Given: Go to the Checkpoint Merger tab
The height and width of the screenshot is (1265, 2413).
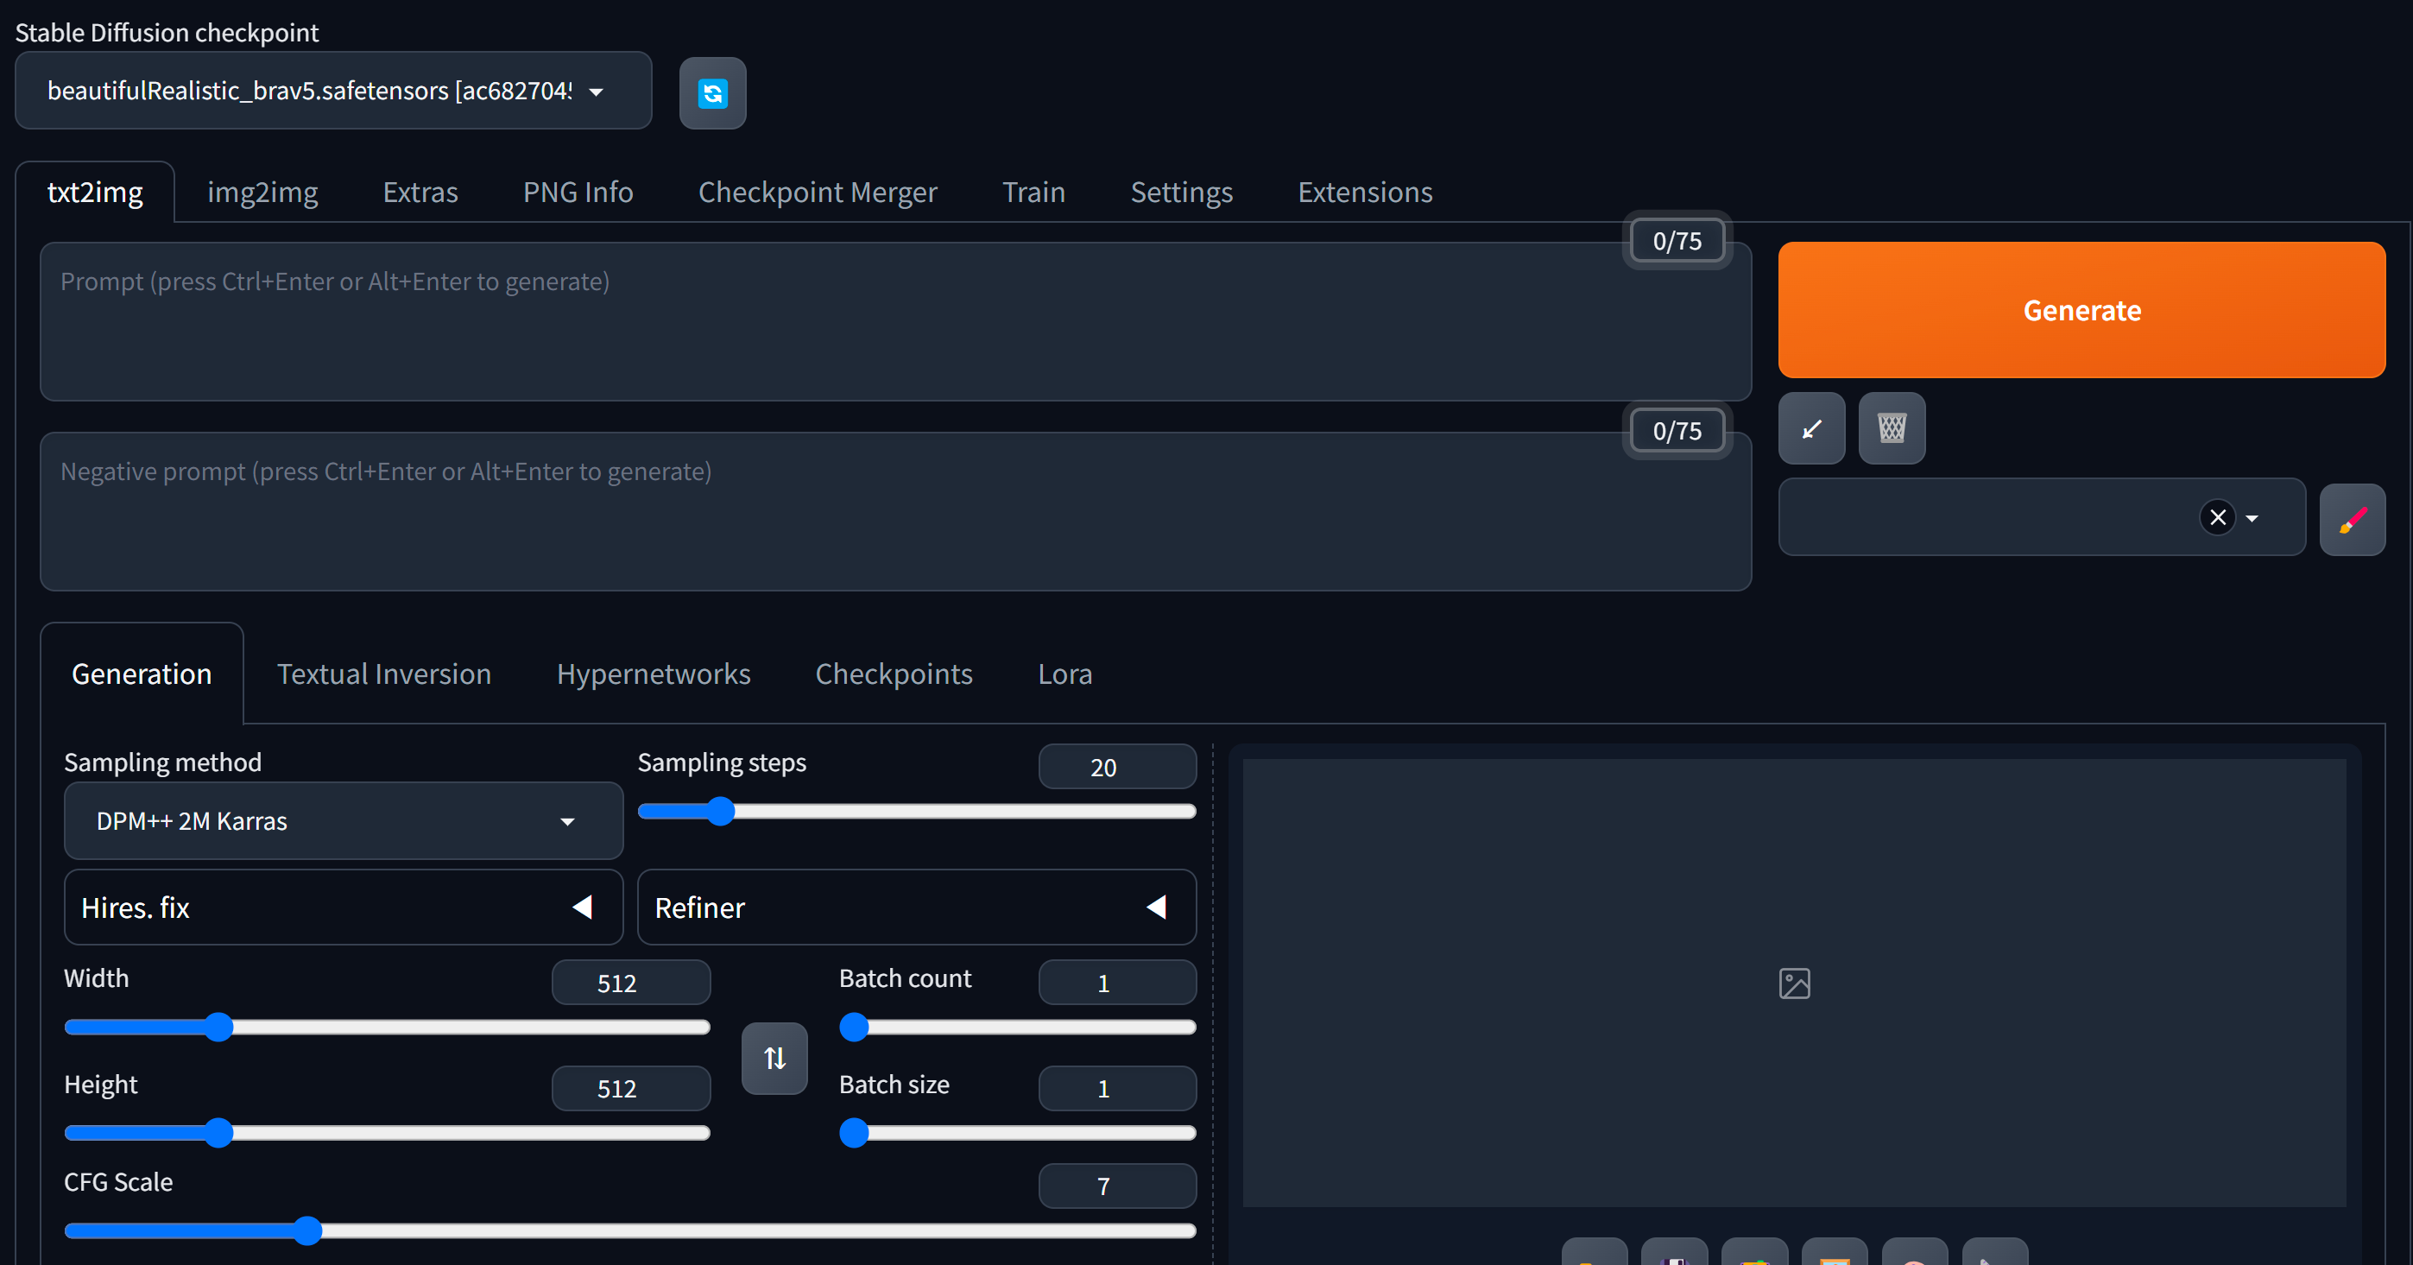Looking at the screenshot, I should pos(817,192).
